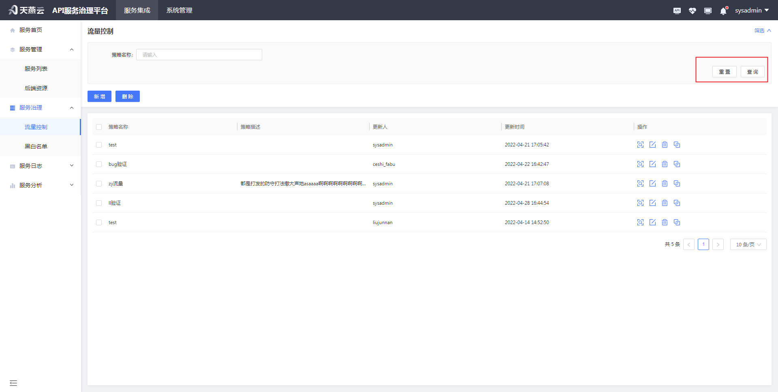
Task: Check the zy流量 row checkbox
Action: (x=99, y=184)
